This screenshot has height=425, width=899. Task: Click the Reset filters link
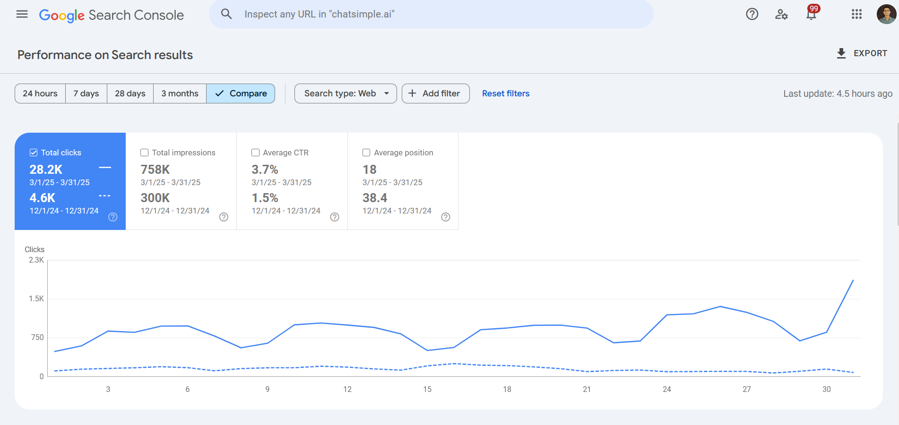505,93
